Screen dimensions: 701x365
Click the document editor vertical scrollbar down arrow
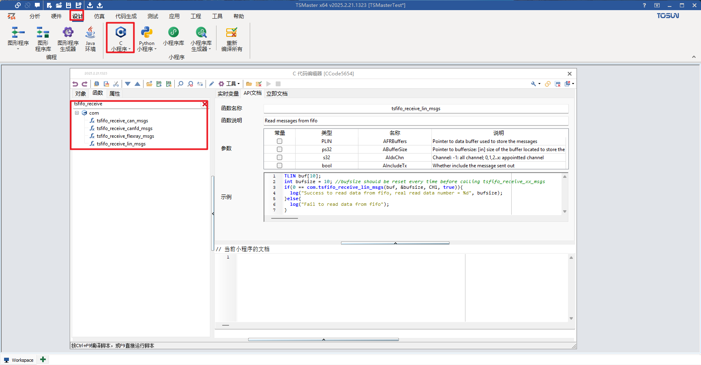pos(571,318)
